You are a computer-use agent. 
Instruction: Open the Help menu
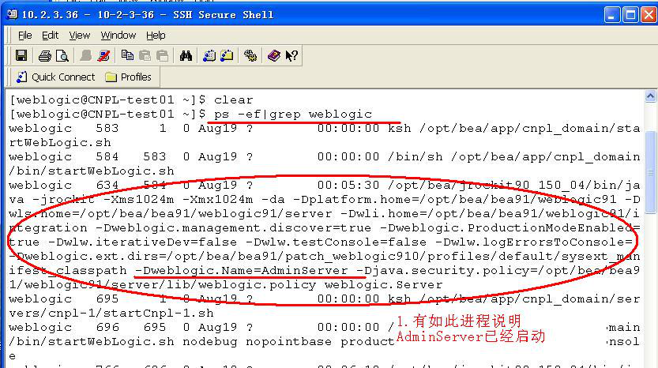pos(156,36)
